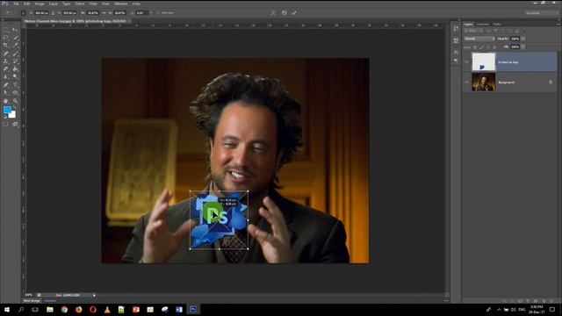Select the Spot Healing Brush tool
The width and height of the screenshot is (562, 316).
(x=6, y=54)
